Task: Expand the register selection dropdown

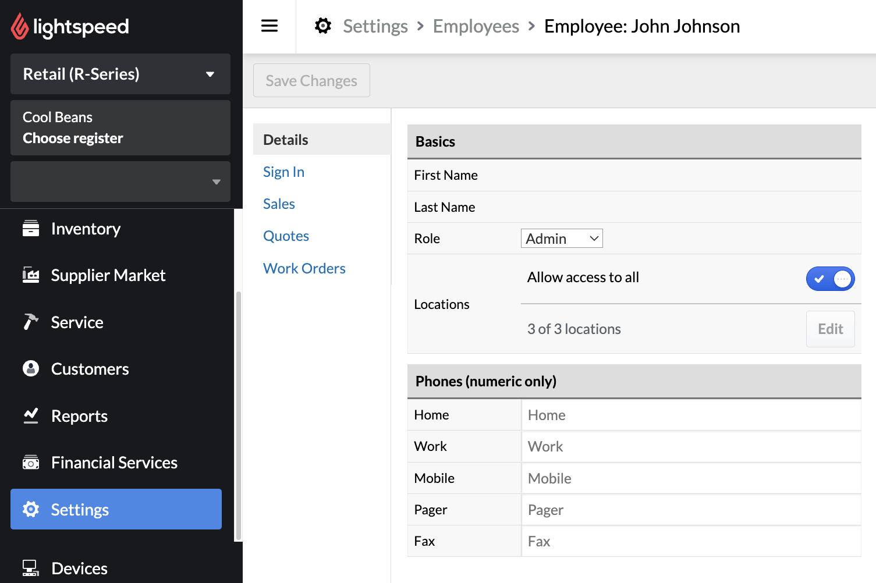Action: click(120, 182)
